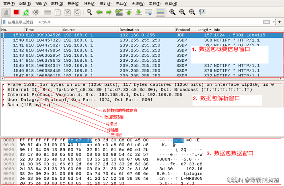Open the 捕获(C) menu

[73, 3]
